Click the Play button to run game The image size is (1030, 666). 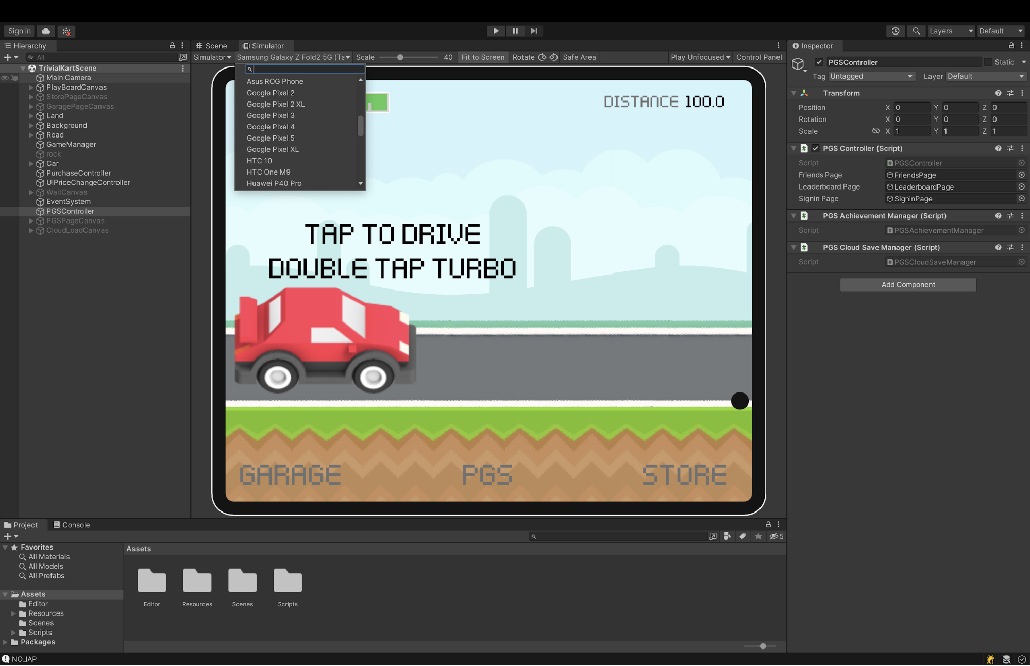(496, 30)
